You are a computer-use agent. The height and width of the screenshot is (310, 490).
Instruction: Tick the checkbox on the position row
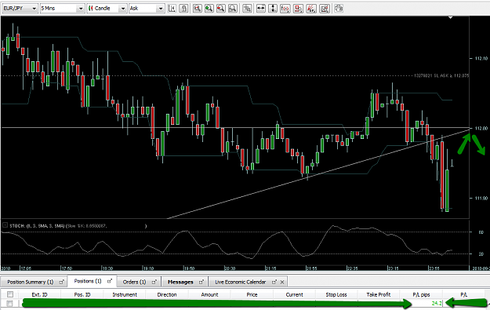(10, 304)
